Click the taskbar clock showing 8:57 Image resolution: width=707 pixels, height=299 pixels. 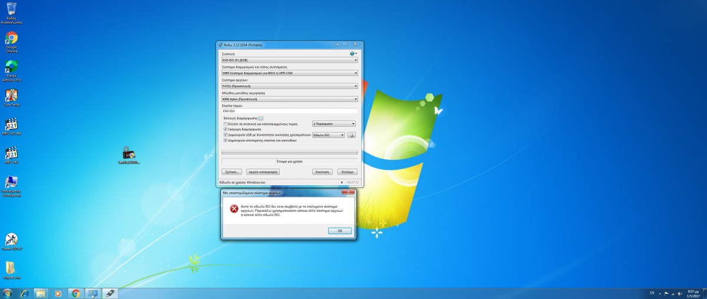(x=693, y=293)
